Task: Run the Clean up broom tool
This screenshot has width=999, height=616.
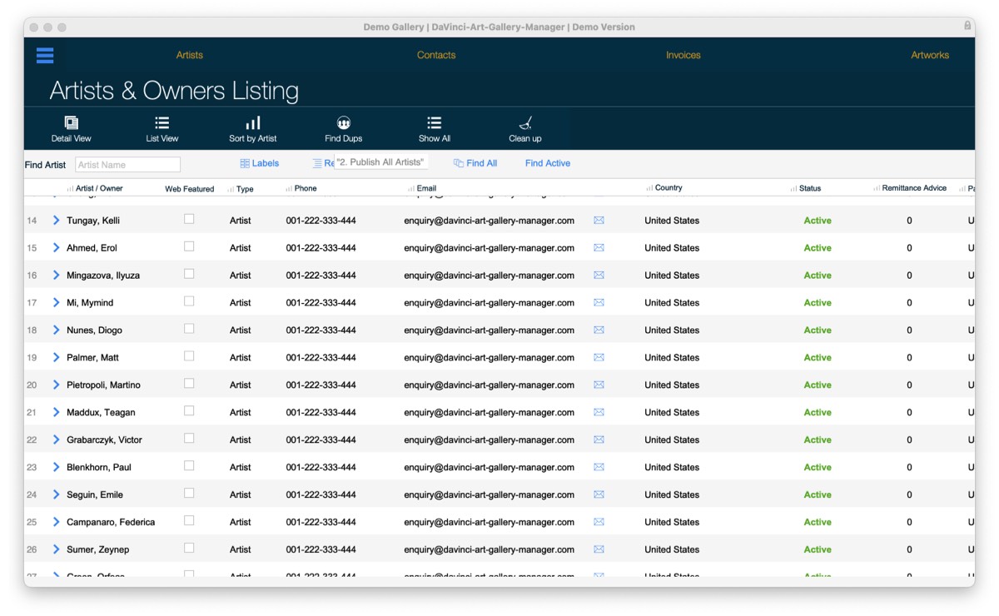Action: (x=525, y=128)
